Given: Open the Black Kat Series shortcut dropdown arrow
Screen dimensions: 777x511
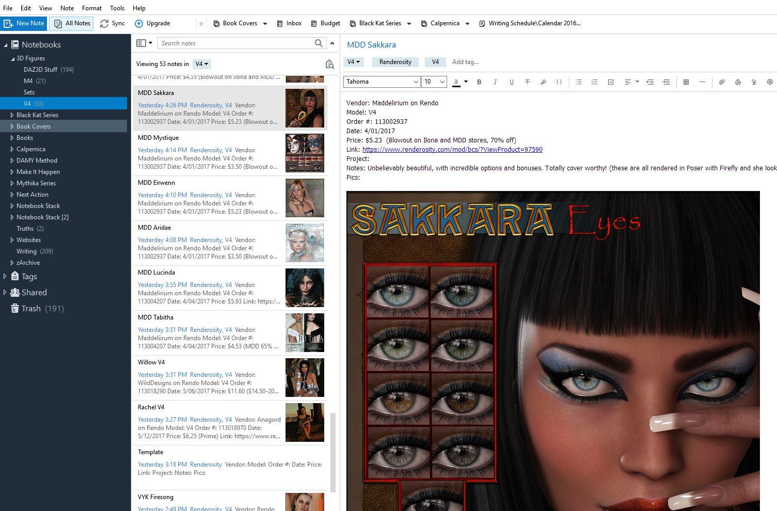Looking at the screenshot, I should [x=409, y=23].
